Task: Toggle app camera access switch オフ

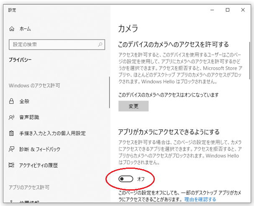Action: [126, 179]
